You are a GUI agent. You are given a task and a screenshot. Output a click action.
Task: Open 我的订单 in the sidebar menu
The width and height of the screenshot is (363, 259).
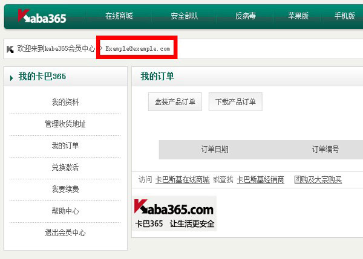pos(65,145)
